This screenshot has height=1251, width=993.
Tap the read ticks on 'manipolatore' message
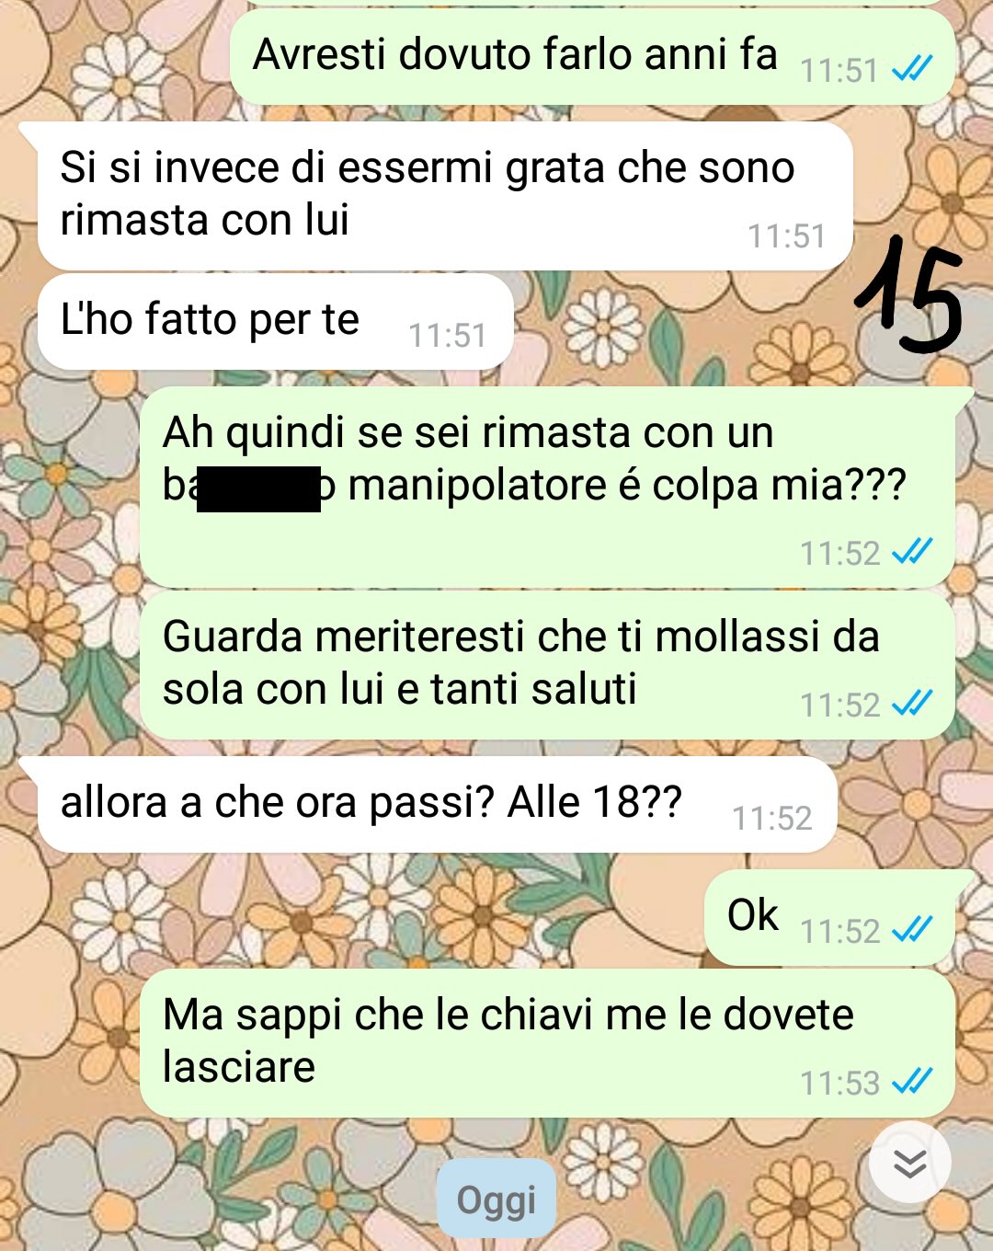[913, 551]
